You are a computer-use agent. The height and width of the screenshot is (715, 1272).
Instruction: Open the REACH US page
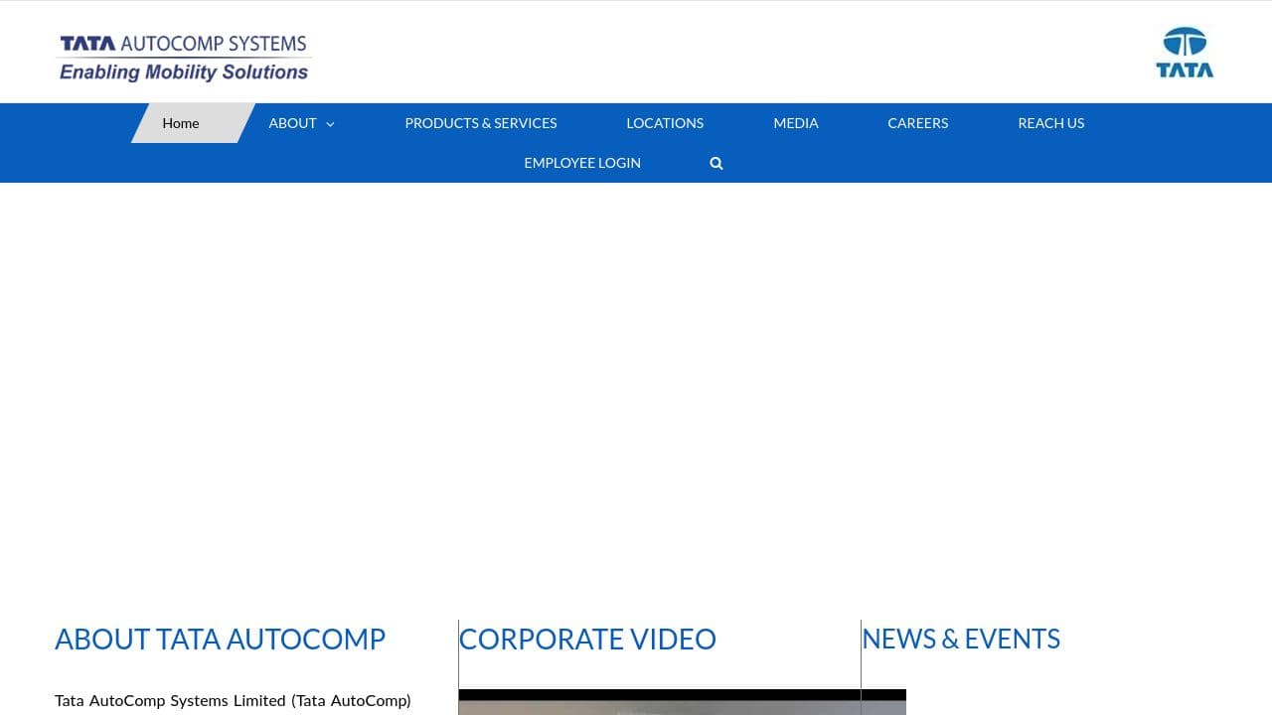coord(1051,123)
